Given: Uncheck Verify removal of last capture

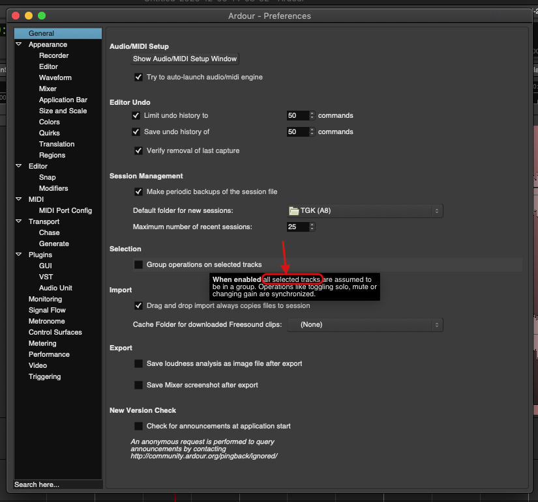Looking at the screenshot, I should pyautogui.click(x=138, y=151).
